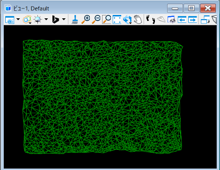Open the View Attributes tool
Image resolution: width=220 pixels, height=170 pixels.
(10, 20)
